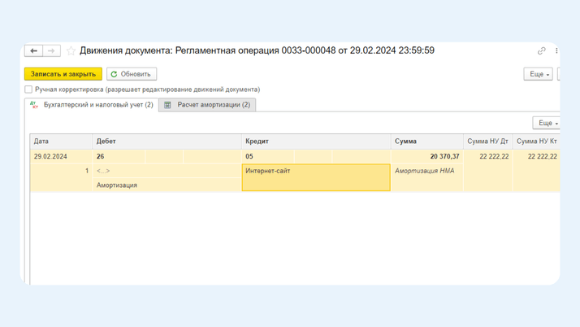Screen dimensions: 580x327
Task: Click the Обновить button
Action: coord(132,74)
